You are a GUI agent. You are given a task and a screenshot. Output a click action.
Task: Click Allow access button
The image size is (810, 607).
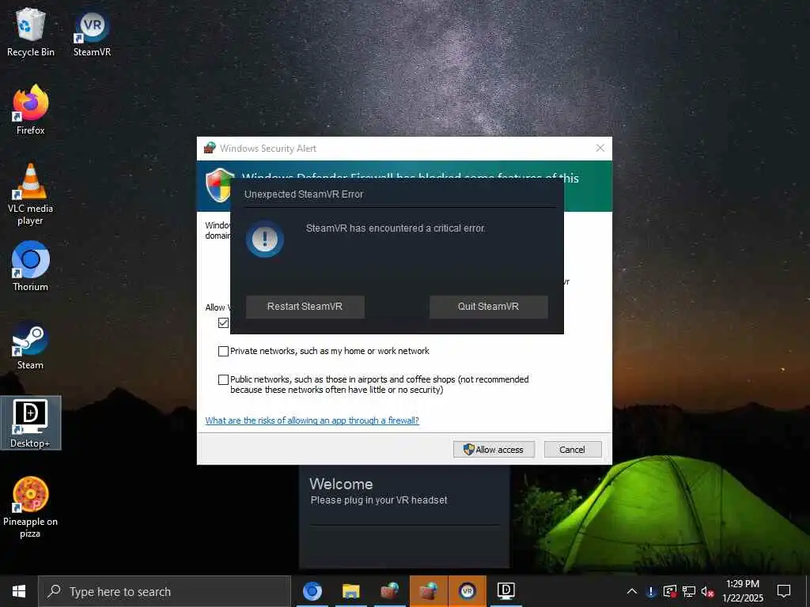point(494,449)
